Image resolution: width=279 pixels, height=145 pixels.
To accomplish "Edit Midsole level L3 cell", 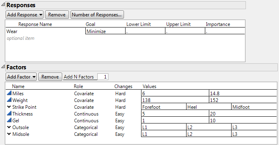I will 254,134.
